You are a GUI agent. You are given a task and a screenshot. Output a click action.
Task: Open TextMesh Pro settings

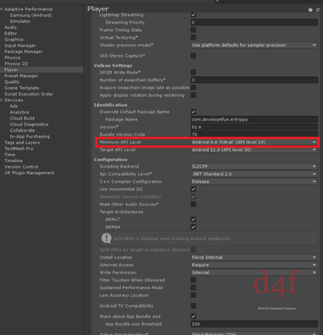coord(19,149)
